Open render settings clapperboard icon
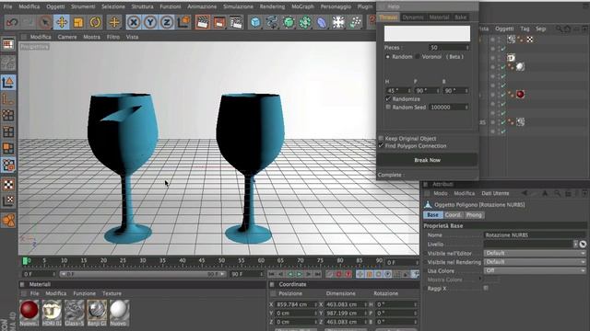 [236, 22]
